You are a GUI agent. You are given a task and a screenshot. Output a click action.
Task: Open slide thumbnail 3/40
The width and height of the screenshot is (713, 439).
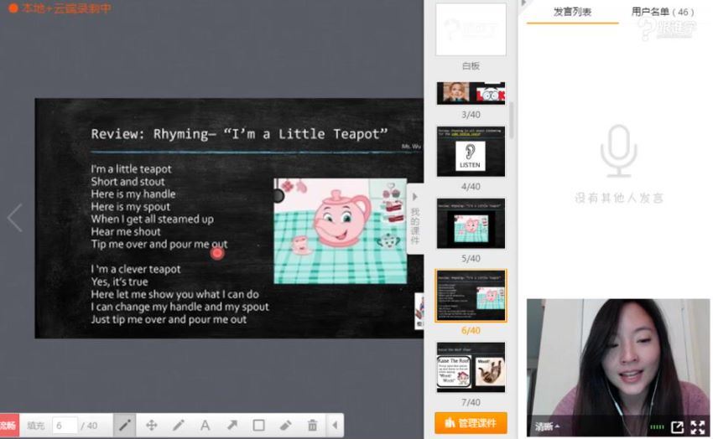tap(471, 93)
